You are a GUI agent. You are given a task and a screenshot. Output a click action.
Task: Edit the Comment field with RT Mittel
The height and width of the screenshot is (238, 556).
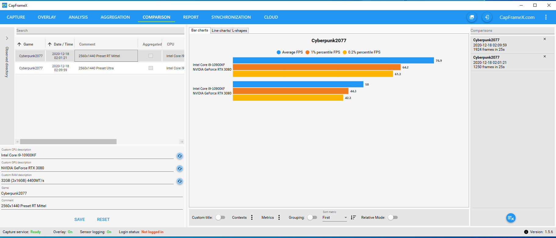pyautogui.click(x=92, y=206)
